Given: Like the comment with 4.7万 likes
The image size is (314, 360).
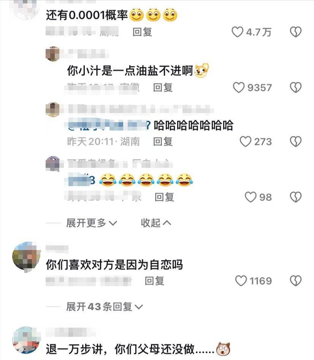Looking at the screenshot, I should tap(237, 32).
